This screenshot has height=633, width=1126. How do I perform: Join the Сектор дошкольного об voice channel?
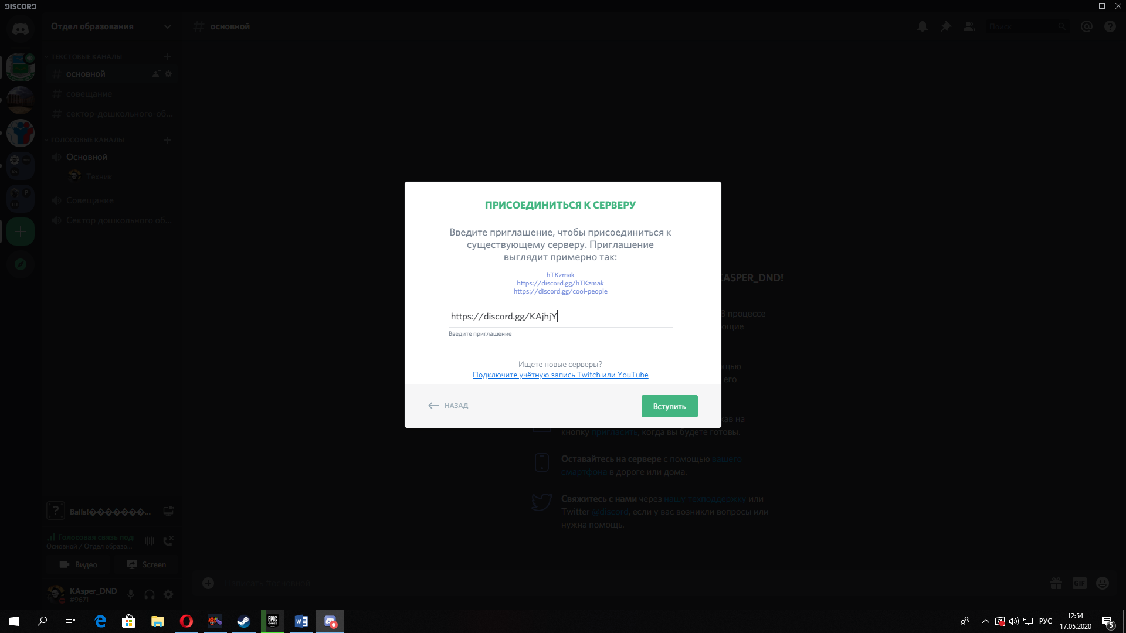(x=110, y=220)
